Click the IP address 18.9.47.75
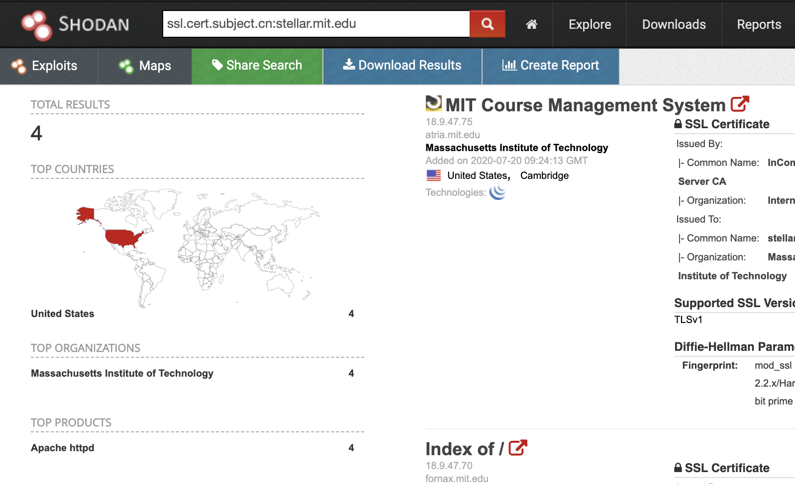Image resolution: width=795 pixels, height=484 pixels. (449, 122)
